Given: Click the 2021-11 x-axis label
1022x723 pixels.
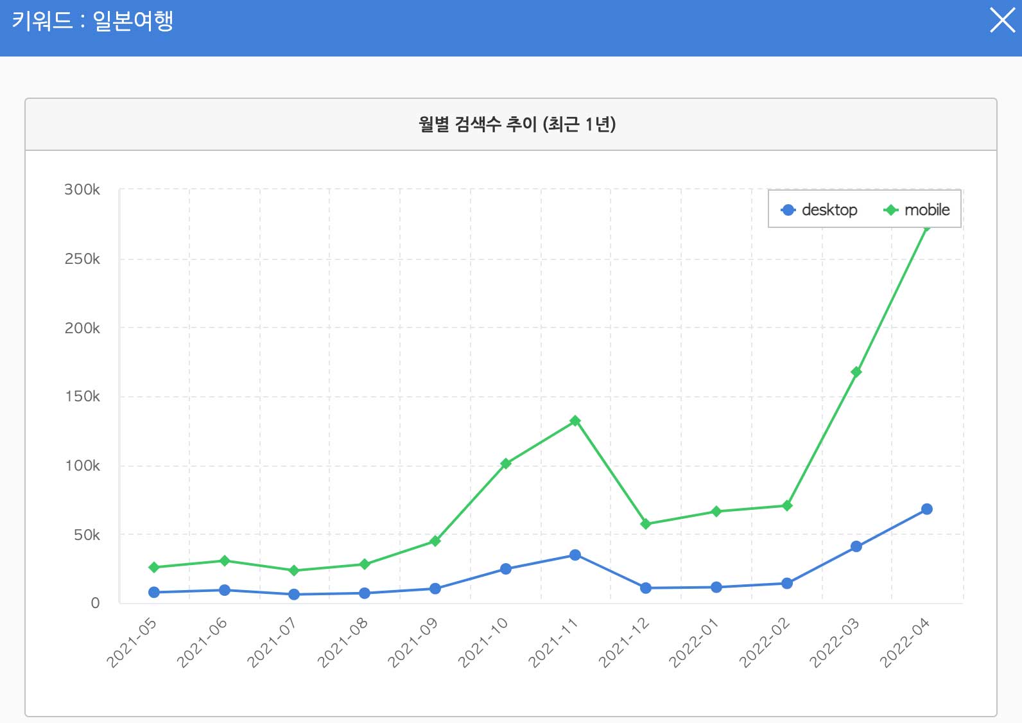Looking at the screenshot, I should click(x=553, y=643).
